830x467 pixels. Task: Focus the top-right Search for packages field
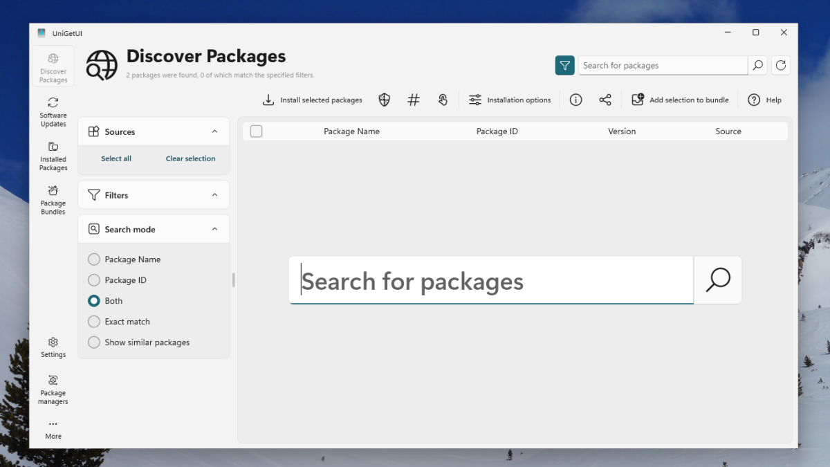click(x=663, y=66)
